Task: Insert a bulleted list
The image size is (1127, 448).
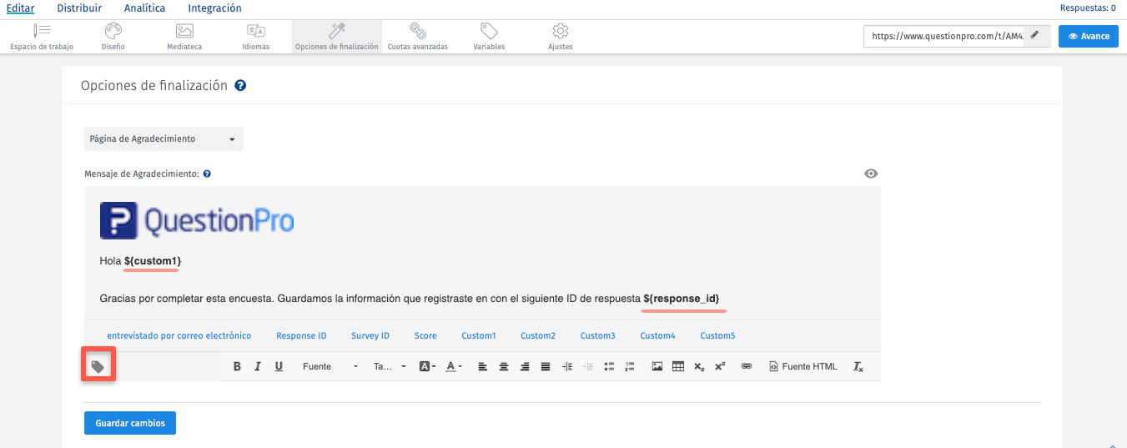Action: click(609, 366)
